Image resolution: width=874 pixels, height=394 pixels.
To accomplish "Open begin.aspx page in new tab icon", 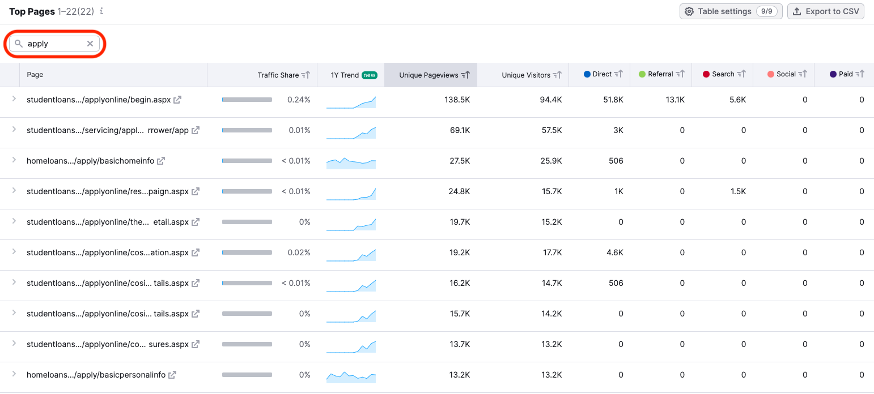I will pos(177,100).
